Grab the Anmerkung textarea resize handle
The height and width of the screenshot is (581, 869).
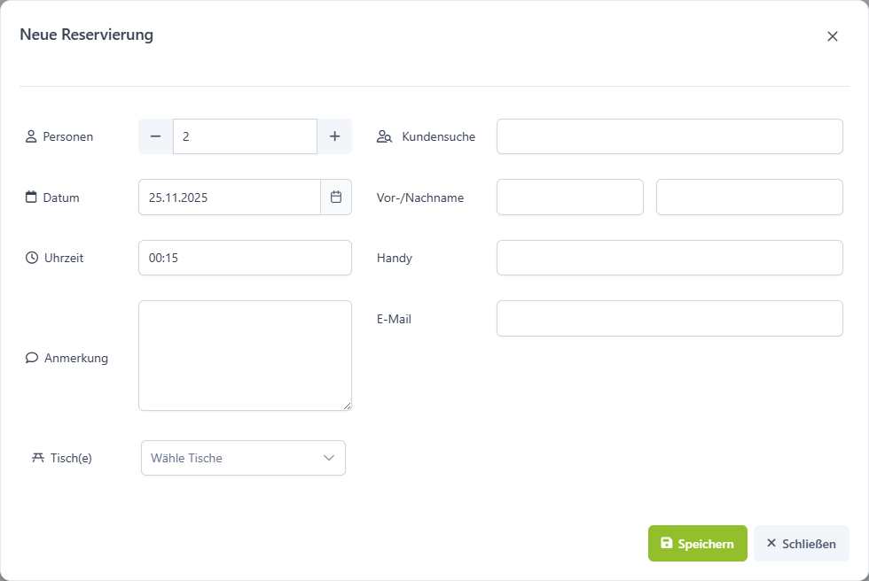pyautogui.click(x=347, y=407)
